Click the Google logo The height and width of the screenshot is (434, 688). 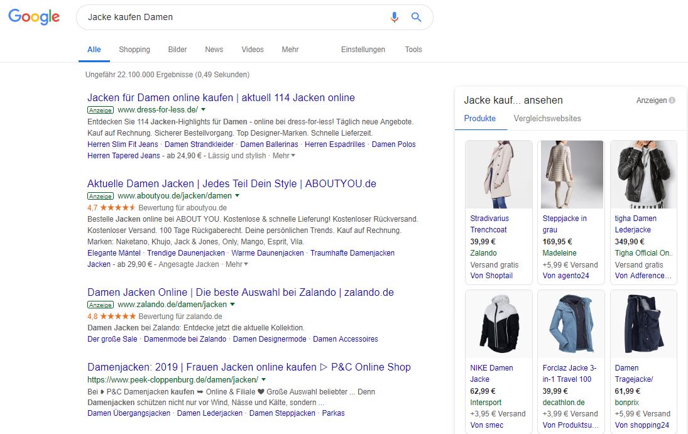coord(34,17)
